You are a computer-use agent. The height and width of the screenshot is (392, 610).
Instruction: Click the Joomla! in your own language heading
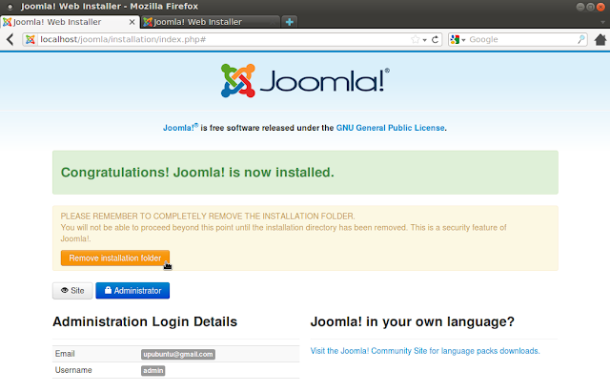(413, 322)
